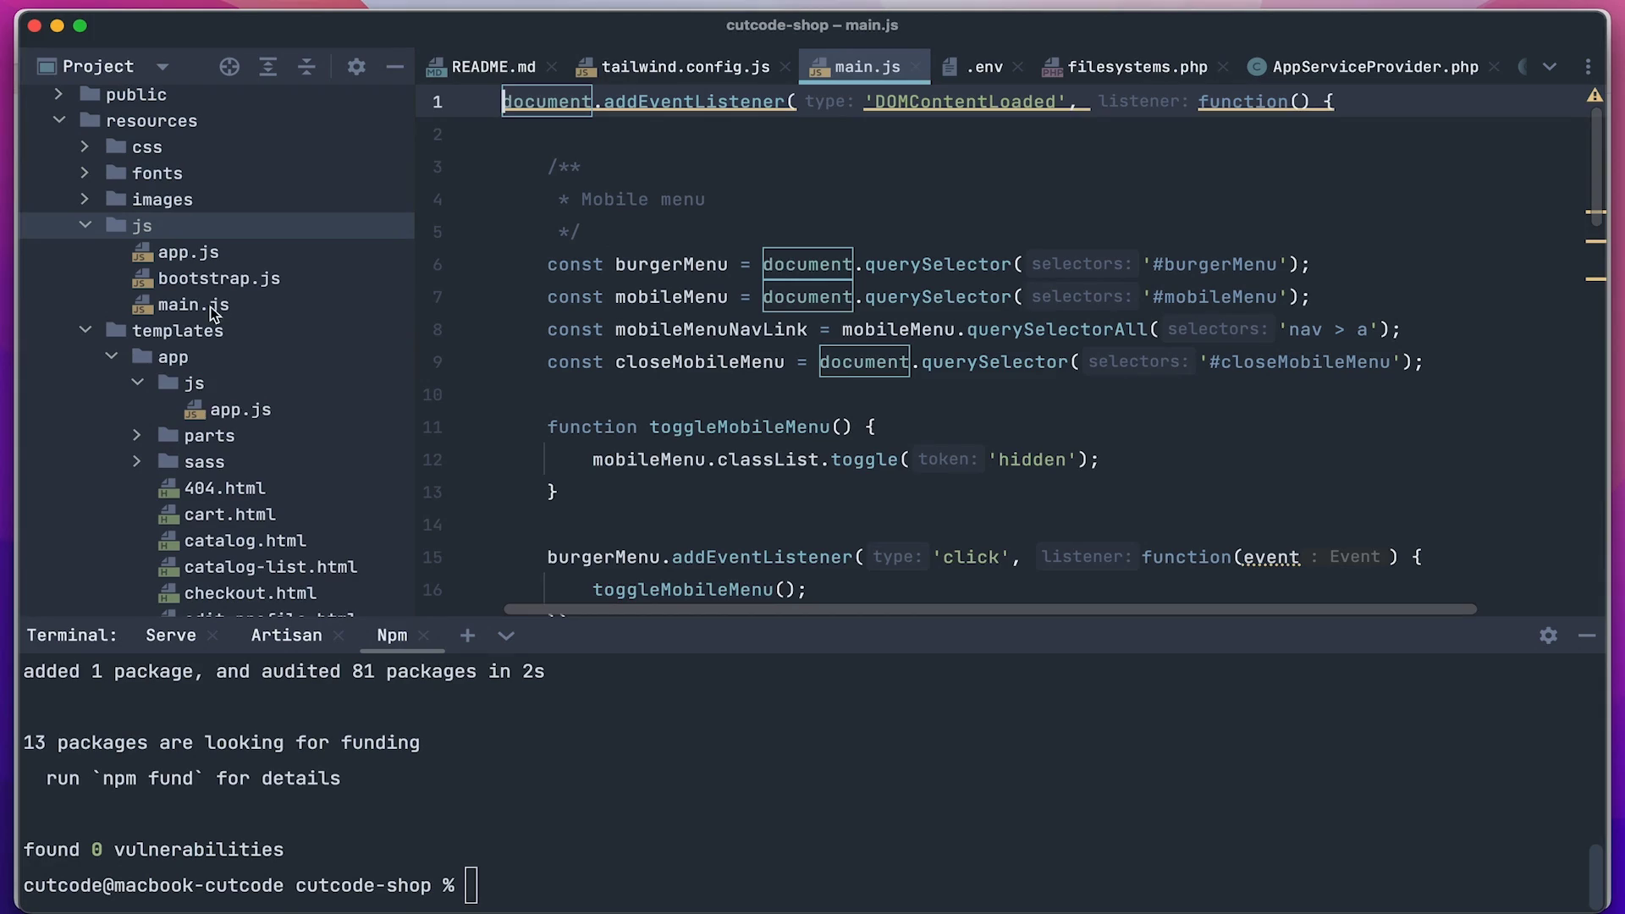Click the folder icon beside the Project label
Screen dimensions: 1625x914
47,66
